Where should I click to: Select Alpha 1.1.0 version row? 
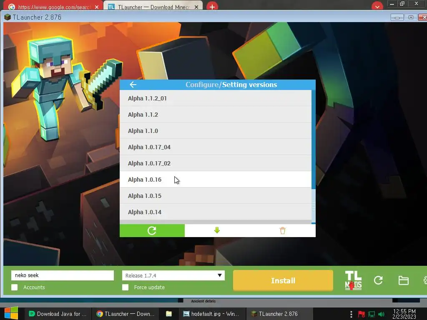(216, 131)
